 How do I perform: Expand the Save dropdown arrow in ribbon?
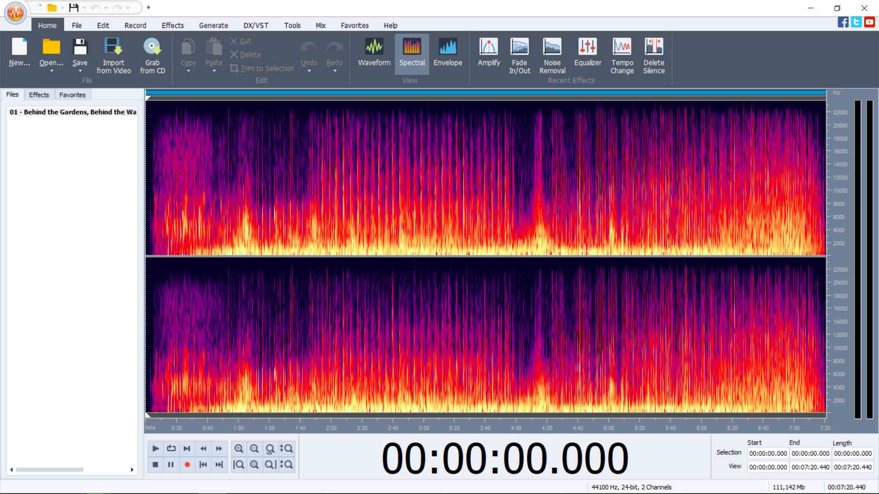click(x=80, y=71)
